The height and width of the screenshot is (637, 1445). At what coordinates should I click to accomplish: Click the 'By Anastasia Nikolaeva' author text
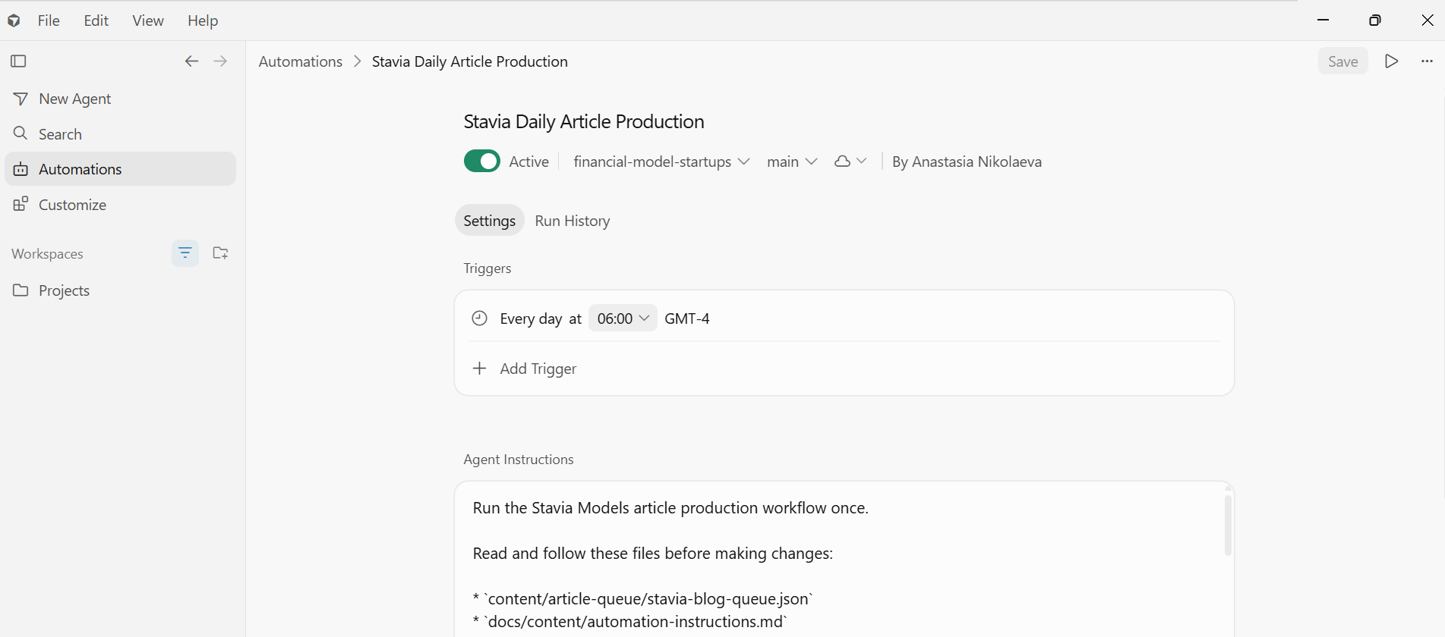pos(967,162)
